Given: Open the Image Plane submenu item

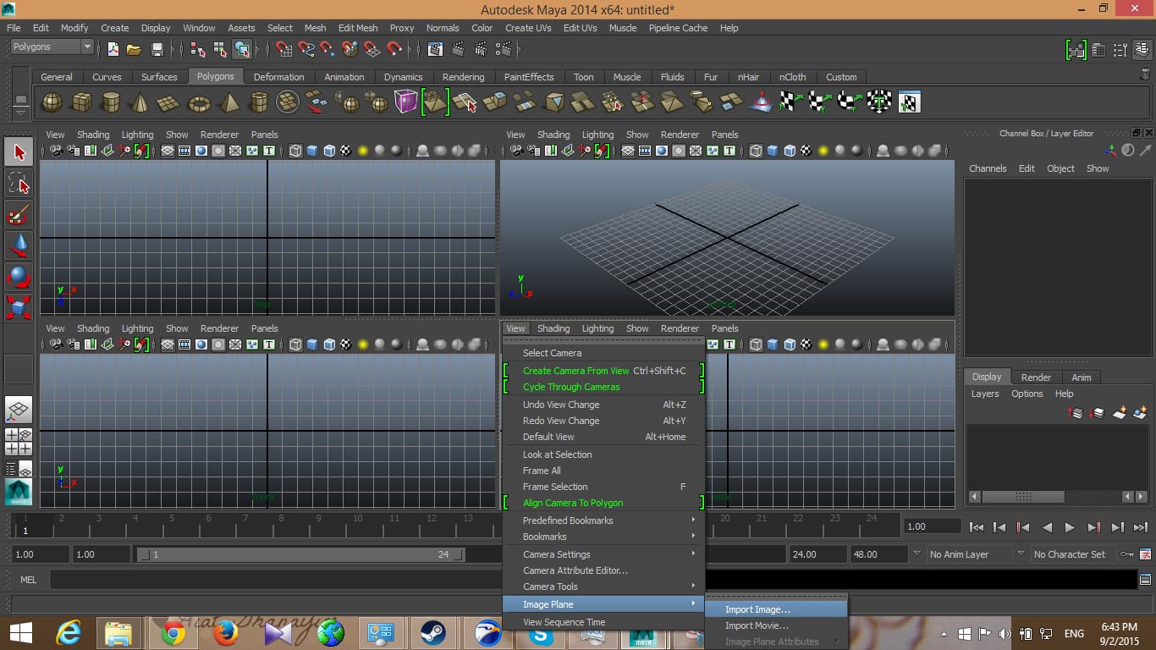Looking at the screenshot, I should (x=603, y=604).
